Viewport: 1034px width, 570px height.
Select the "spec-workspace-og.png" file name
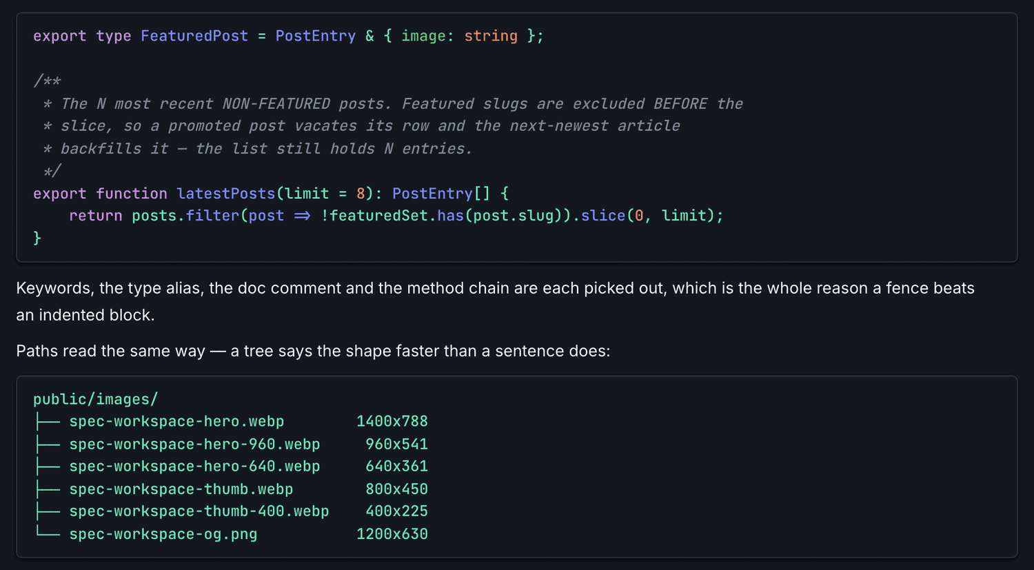[x=163, y=534]
